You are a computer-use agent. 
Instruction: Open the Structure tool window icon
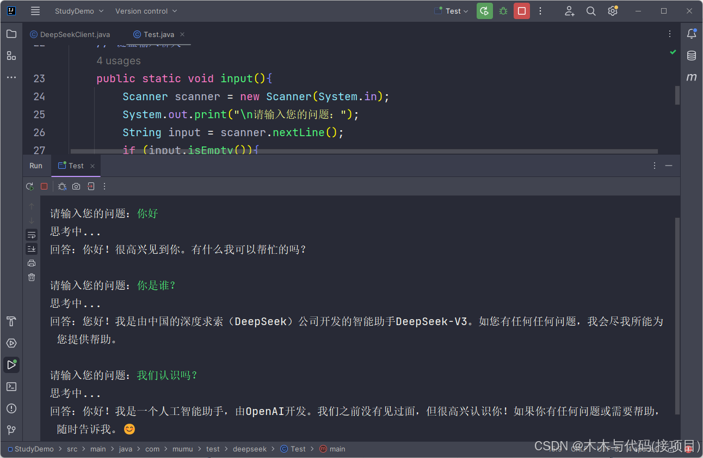(11, 56)
